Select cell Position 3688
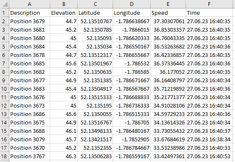The image size is (235, 162). click(x=30, y=131)
